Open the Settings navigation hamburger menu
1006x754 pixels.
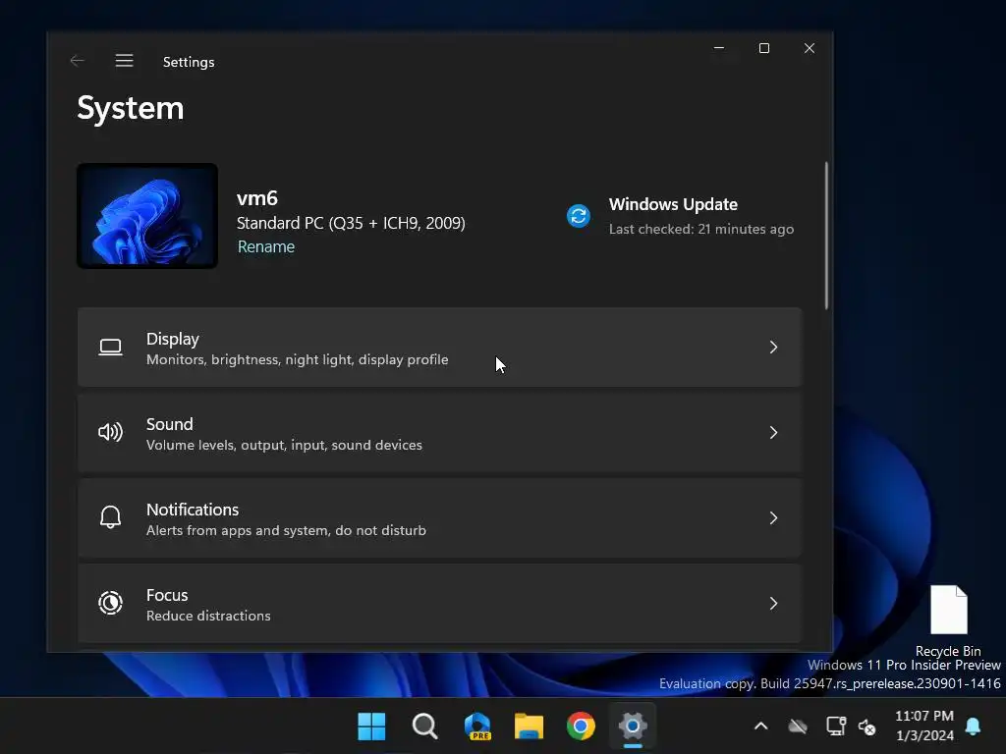(124, 61)
